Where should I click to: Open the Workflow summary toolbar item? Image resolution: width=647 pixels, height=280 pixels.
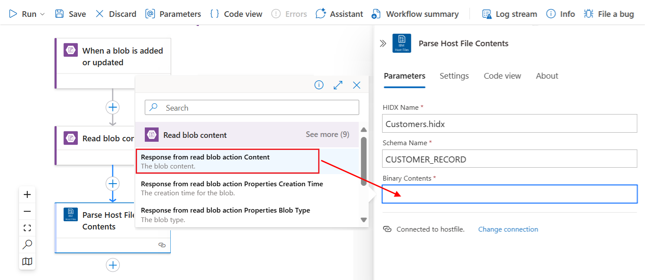click(415, 14)
